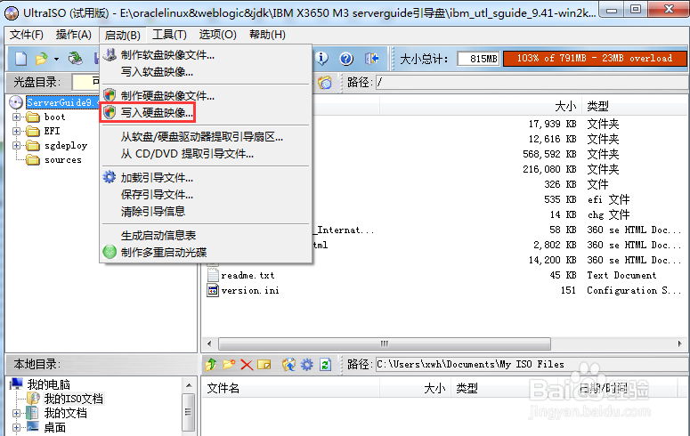Select boot folder in disc tree

coord(54,117)
